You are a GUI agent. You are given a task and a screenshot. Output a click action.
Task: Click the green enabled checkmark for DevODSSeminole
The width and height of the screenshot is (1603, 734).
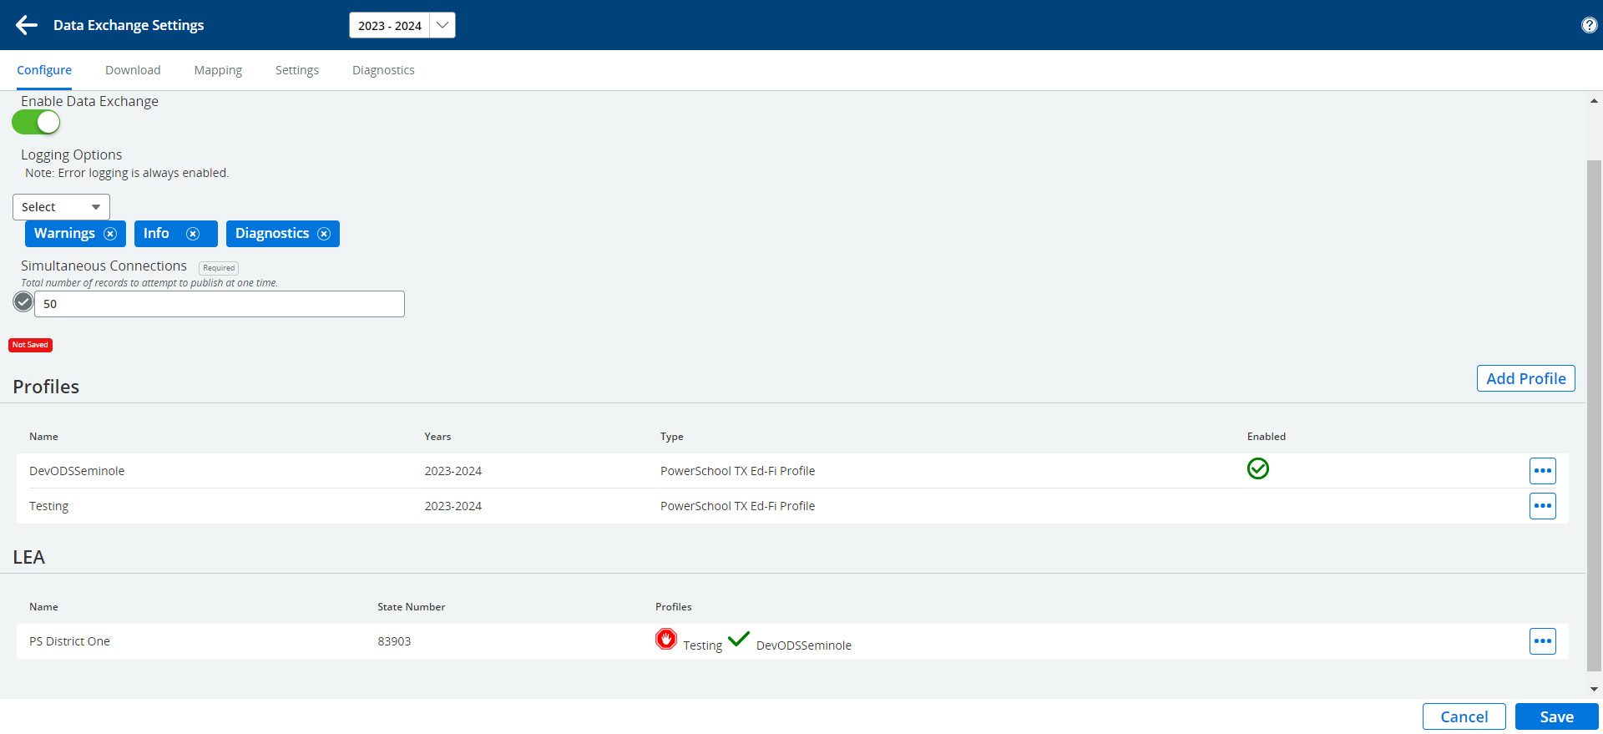point(1257,469)
